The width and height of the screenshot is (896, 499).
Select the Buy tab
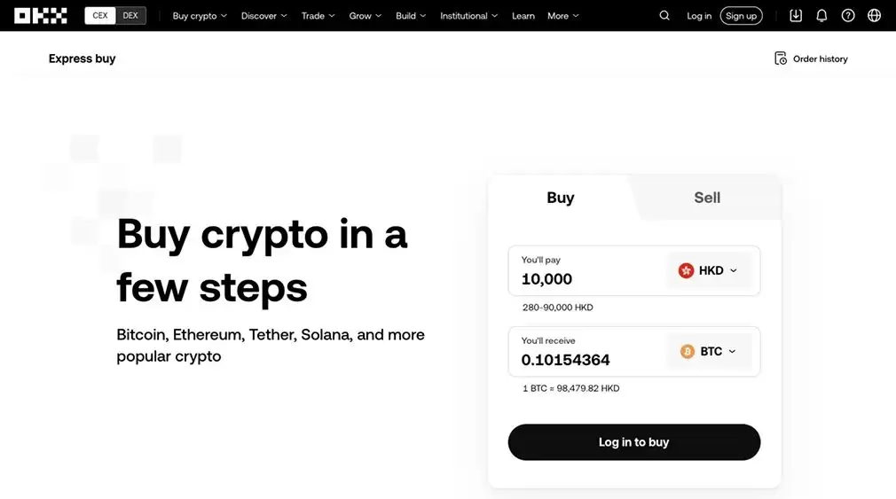(x=560, y=198)
